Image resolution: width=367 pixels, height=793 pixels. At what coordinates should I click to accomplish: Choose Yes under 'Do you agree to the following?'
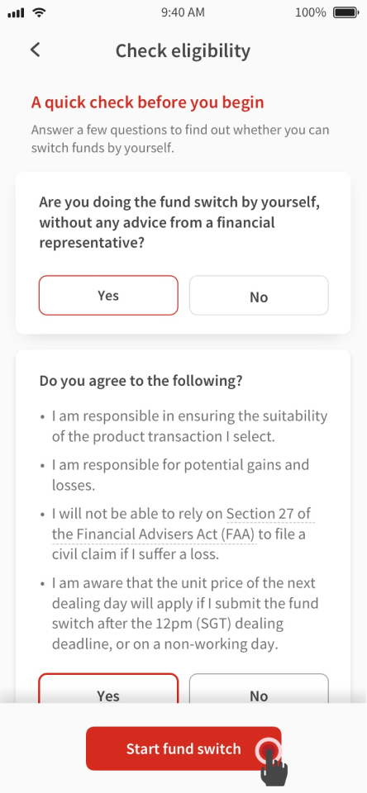click(108, 688)
